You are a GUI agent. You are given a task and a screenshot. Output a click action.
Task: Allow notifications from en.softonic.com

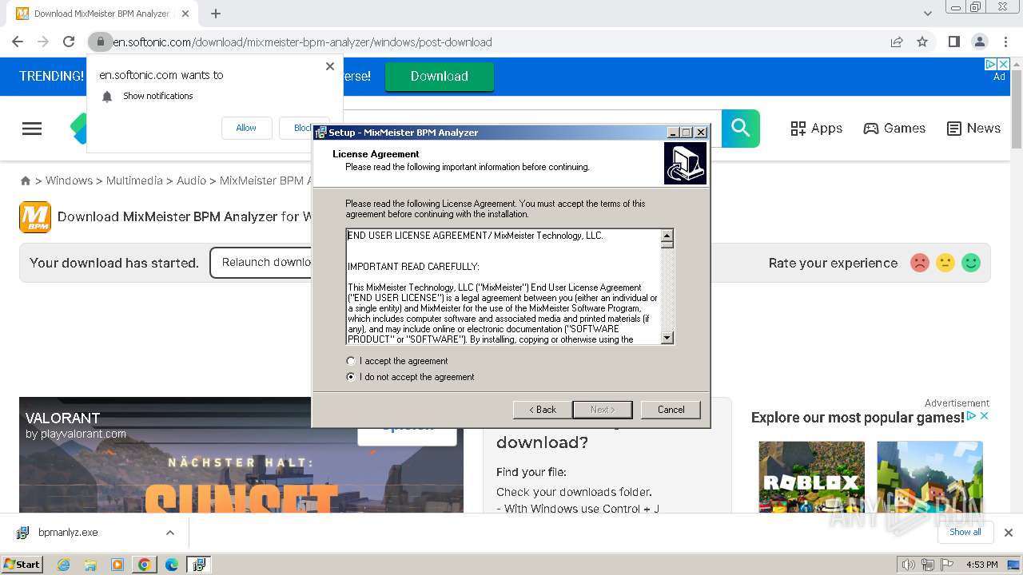tap(246, 128)
